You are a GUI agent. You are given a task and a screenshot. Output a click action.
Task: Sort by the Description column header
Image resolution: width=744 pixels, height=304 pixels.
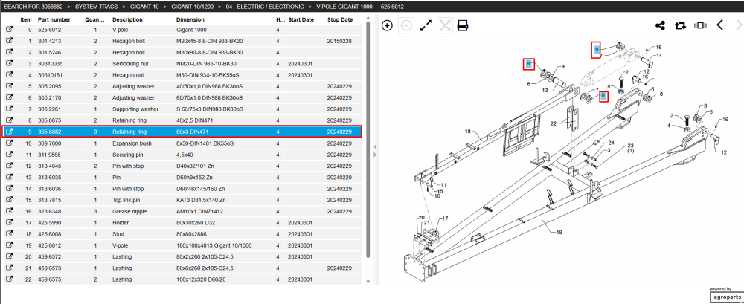point(127,19)
